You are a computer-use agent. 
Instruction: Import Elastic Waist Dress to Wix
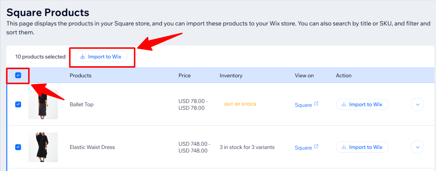(x=362, y=147)
